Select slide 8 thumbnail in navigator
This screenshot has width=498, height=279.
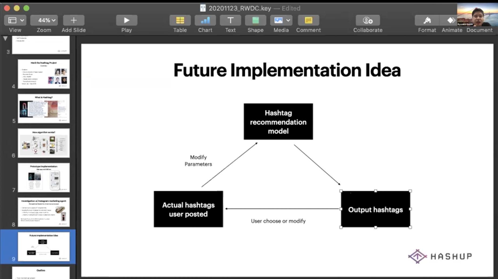43,212
